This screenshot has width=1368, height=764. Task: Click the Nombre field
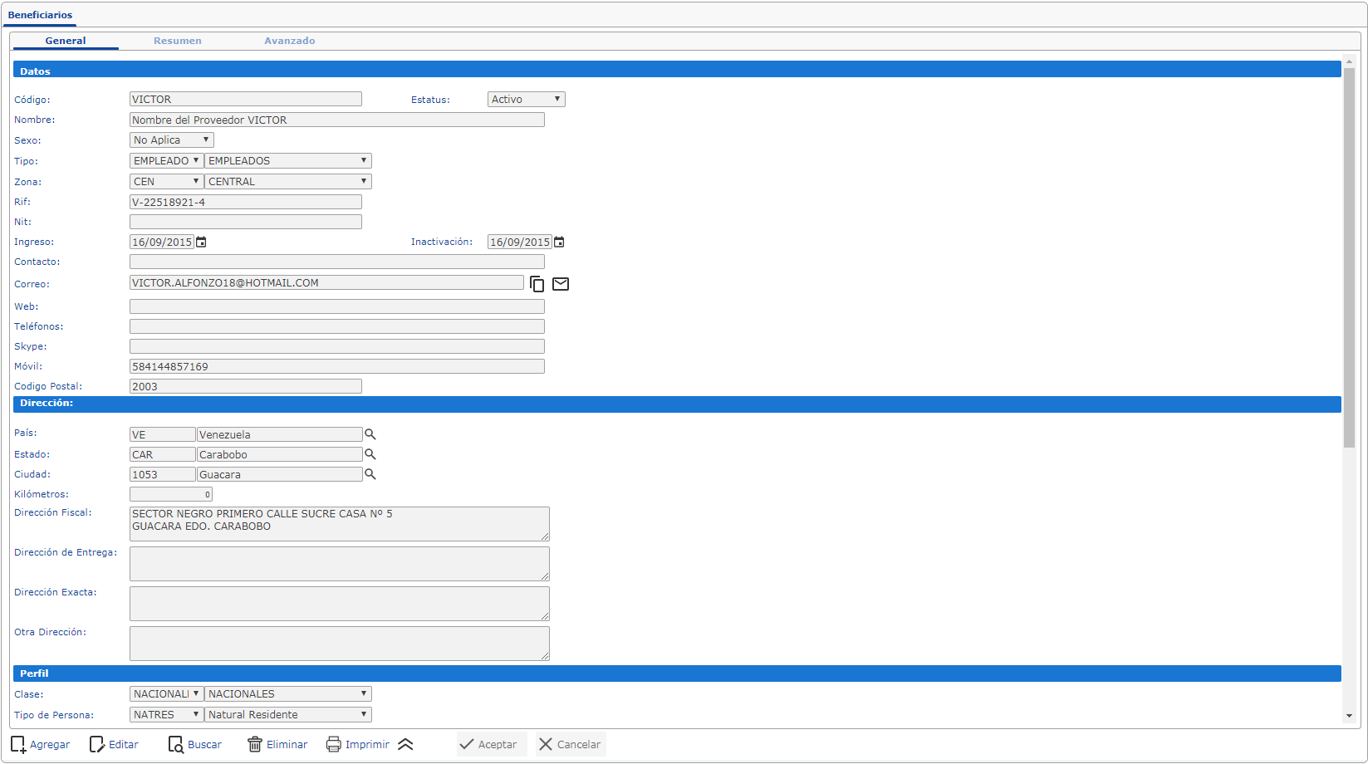coord(337,120)
